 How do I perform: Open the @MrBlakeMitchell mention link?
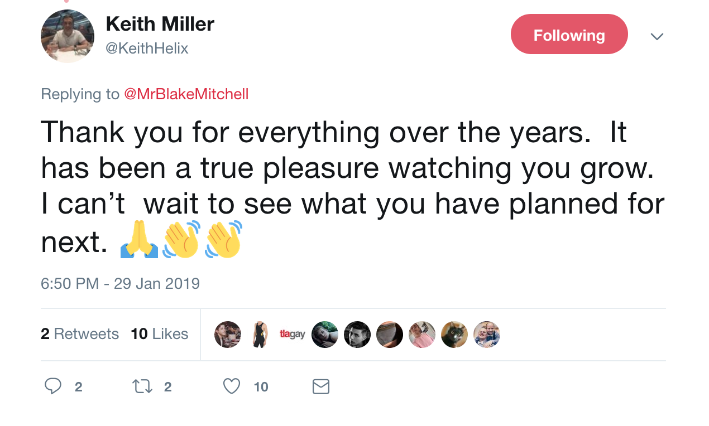(x=186, y=94)
